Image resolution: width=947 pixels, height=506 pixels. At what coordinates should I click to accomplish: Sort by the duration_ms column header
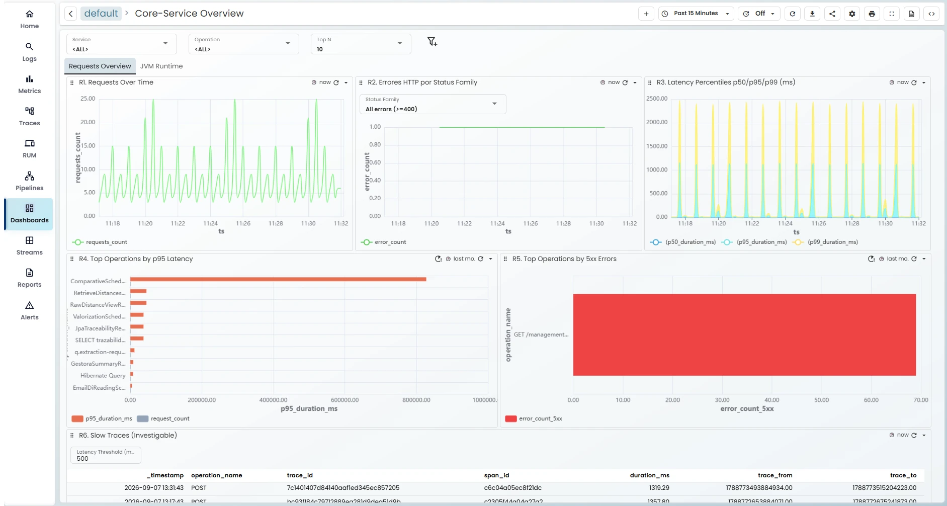coord(649,475)
